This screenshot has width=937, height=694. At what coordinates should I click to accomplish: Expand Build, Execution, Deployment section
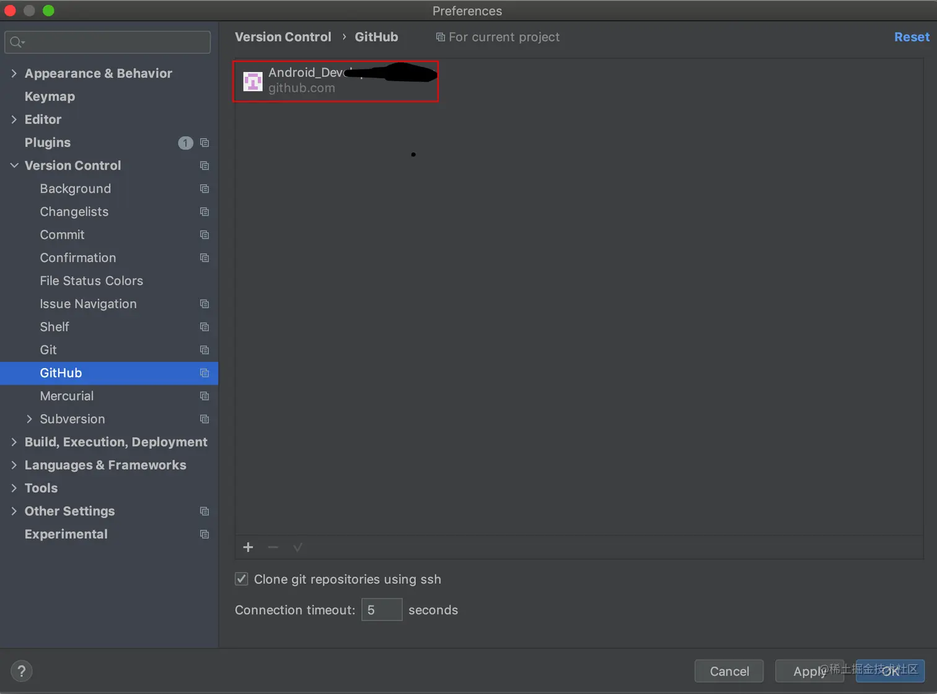click(x=14, y=442)
